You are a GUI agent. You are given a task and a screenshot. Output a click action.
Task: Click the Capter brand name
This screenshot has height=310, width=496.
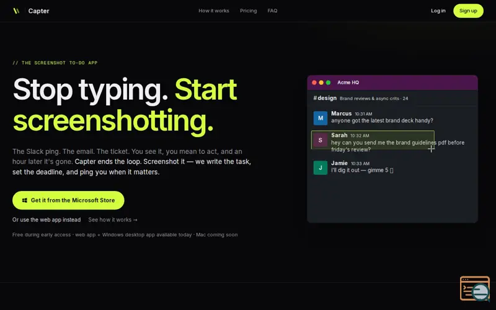coord(38,11)
